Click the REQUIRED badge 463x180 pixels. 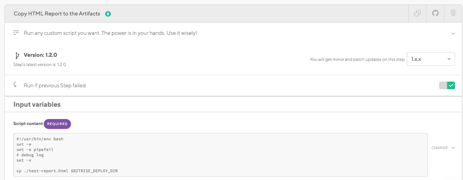tap(57, 124)
